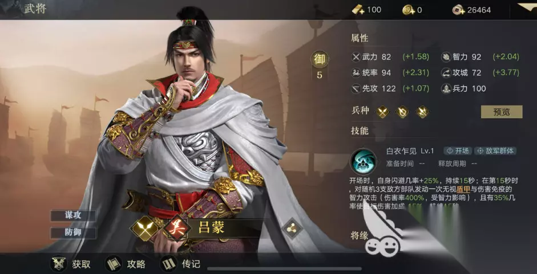Click the red 吴 faction emblem
This screenshot has width=537, height=274.
[x=177, y=228]
